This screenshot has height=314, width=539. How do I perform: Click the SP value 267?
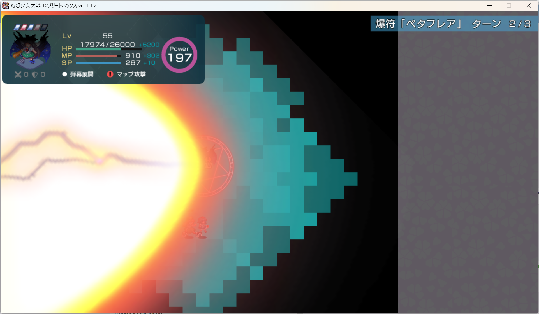(x=133, y=63)
